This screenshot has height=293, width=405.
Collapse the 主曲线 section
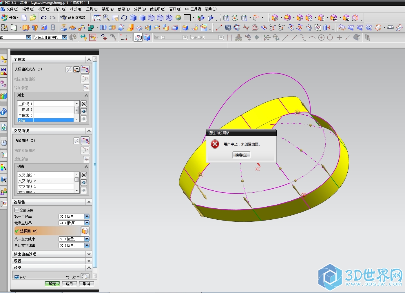[x=89, y=59]
